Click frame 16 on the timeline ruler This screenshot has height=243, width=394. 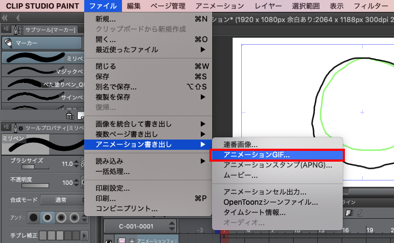(x=345, y=230)
